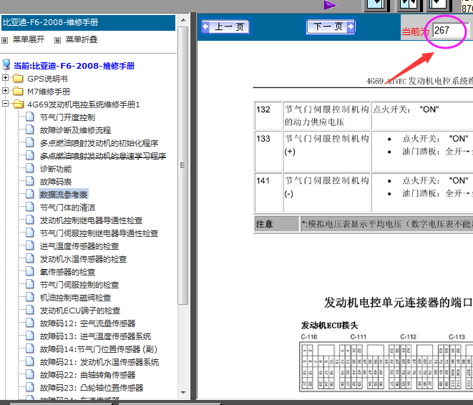The width and height of the screenshot is (473, 405).
Task: Select 4G69发动机电控系统维修手册1 folder
Action: [x=84, y=104]
